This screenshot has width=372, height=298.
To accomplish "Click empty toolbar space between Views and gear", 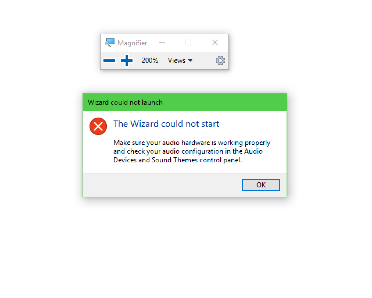I will pyautogui.click(x=204, y=61).
